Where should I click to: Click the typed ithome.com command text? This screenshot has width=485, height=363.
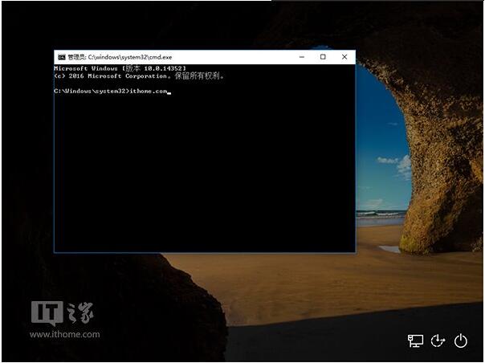click(149, 92)
